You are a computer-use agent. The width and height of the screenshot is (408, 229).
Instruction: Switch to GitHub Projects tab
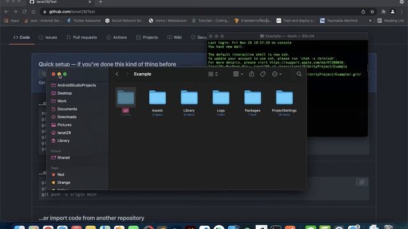(147, 38)
